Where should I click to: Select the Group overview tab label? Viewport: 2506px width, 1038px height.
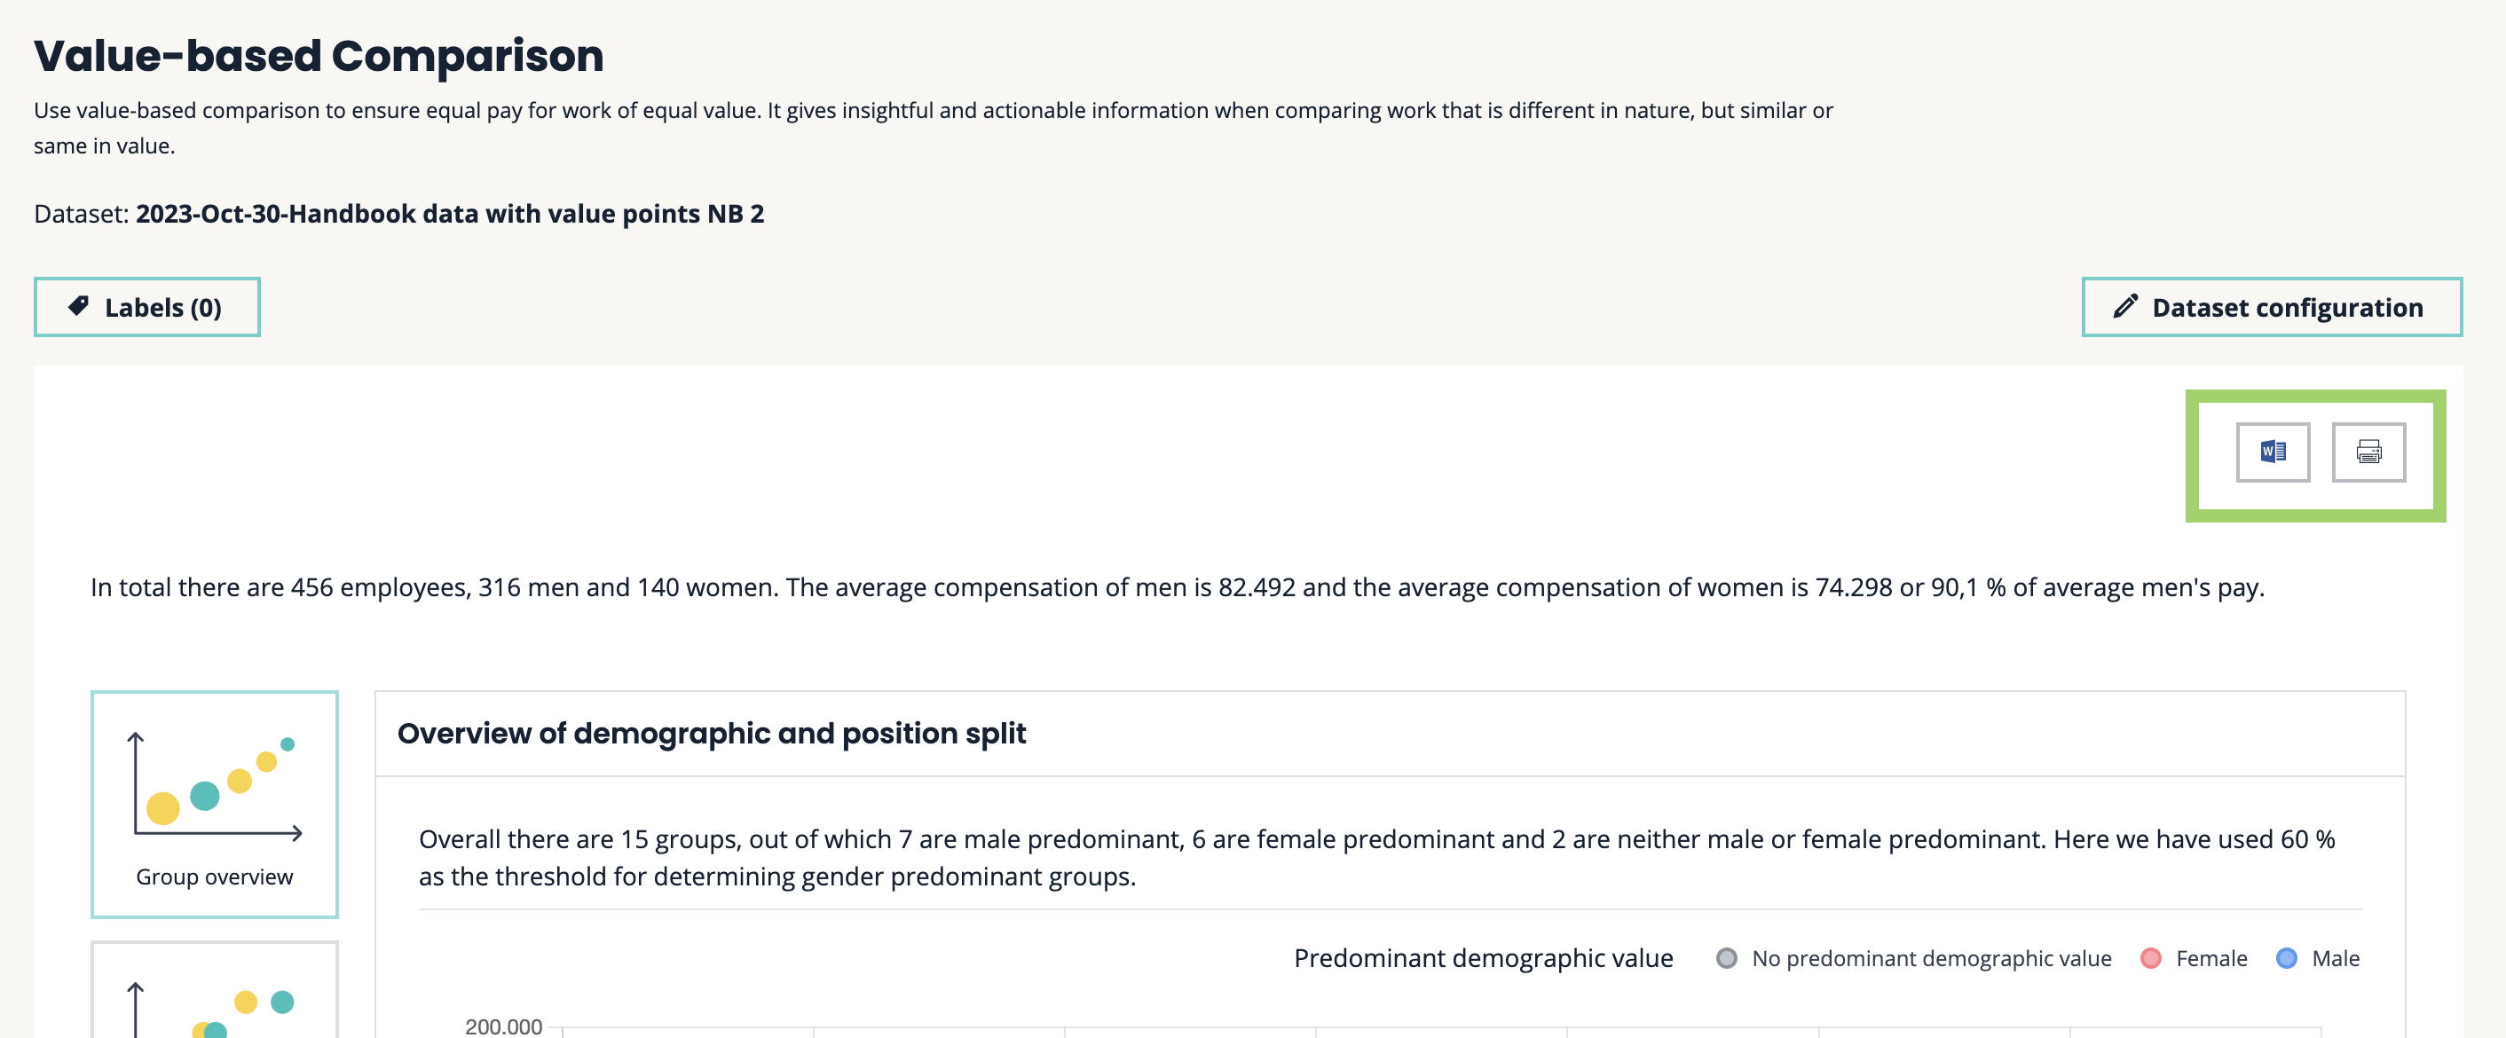[214, 877]
